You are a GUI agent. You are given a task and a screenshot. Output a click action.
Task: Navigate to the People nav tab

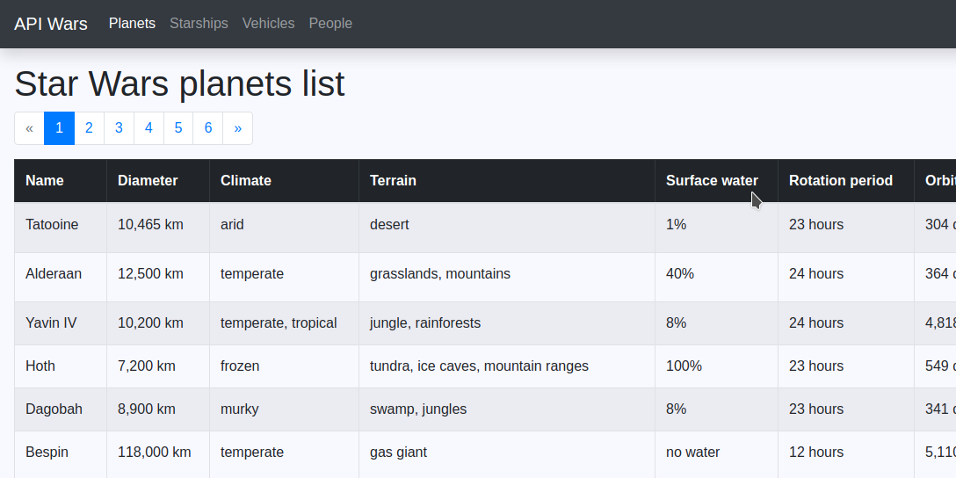pyautogui.click(x=330, y=24)
